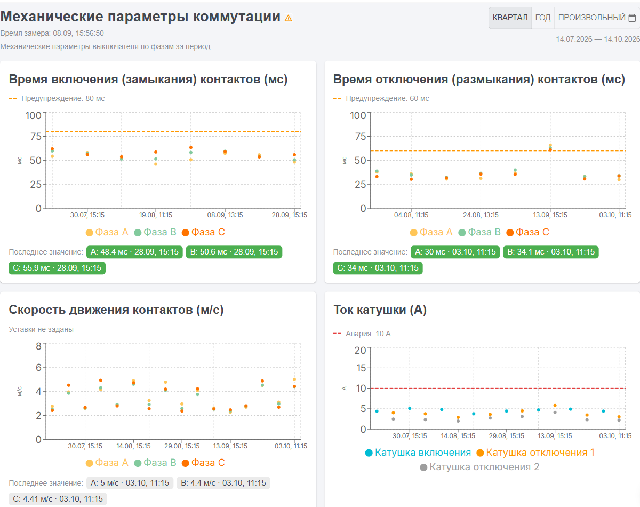Toggle Фаза C in the opening time legend

527,232
